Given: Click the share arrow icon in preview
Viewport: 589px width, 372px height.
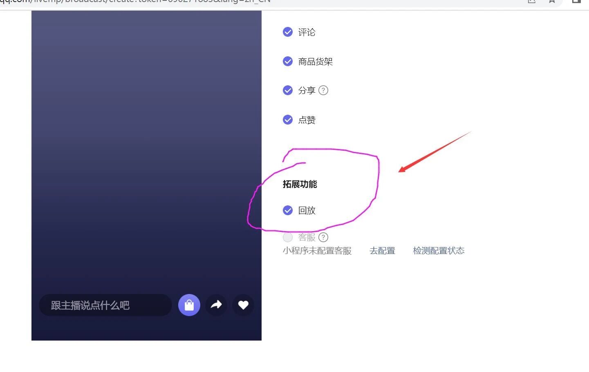Looking at the screenshot, I should point(216,305).
